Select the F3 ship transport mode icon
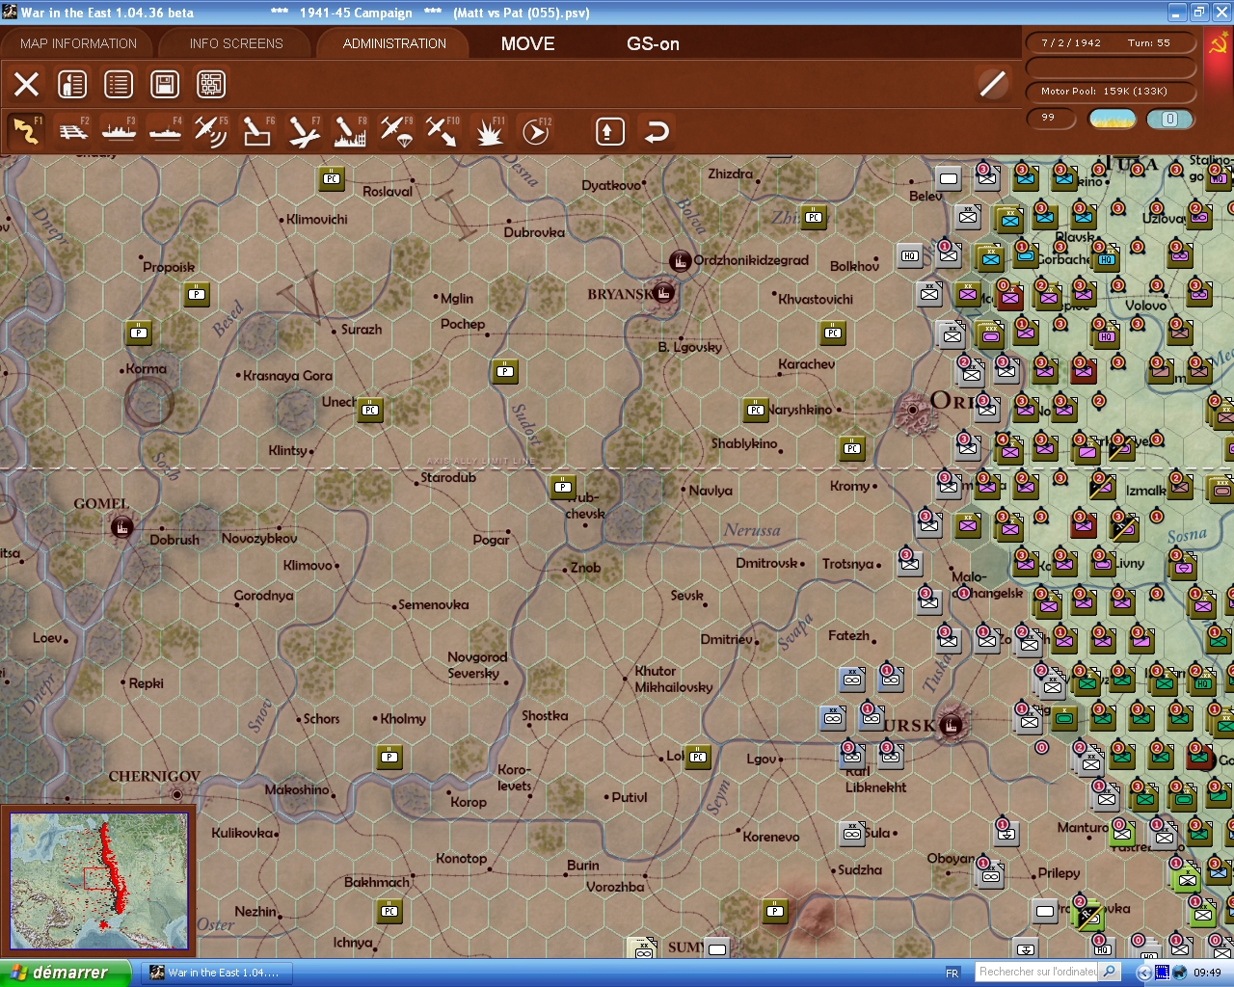The height and width of the screenshot is (987, 1234). pyautogui.click(x=120, y=131)
